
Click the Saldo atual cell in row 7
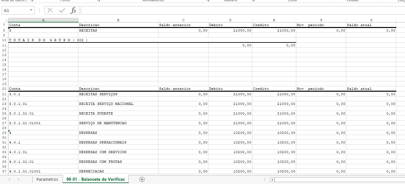[x=371, y=25]
